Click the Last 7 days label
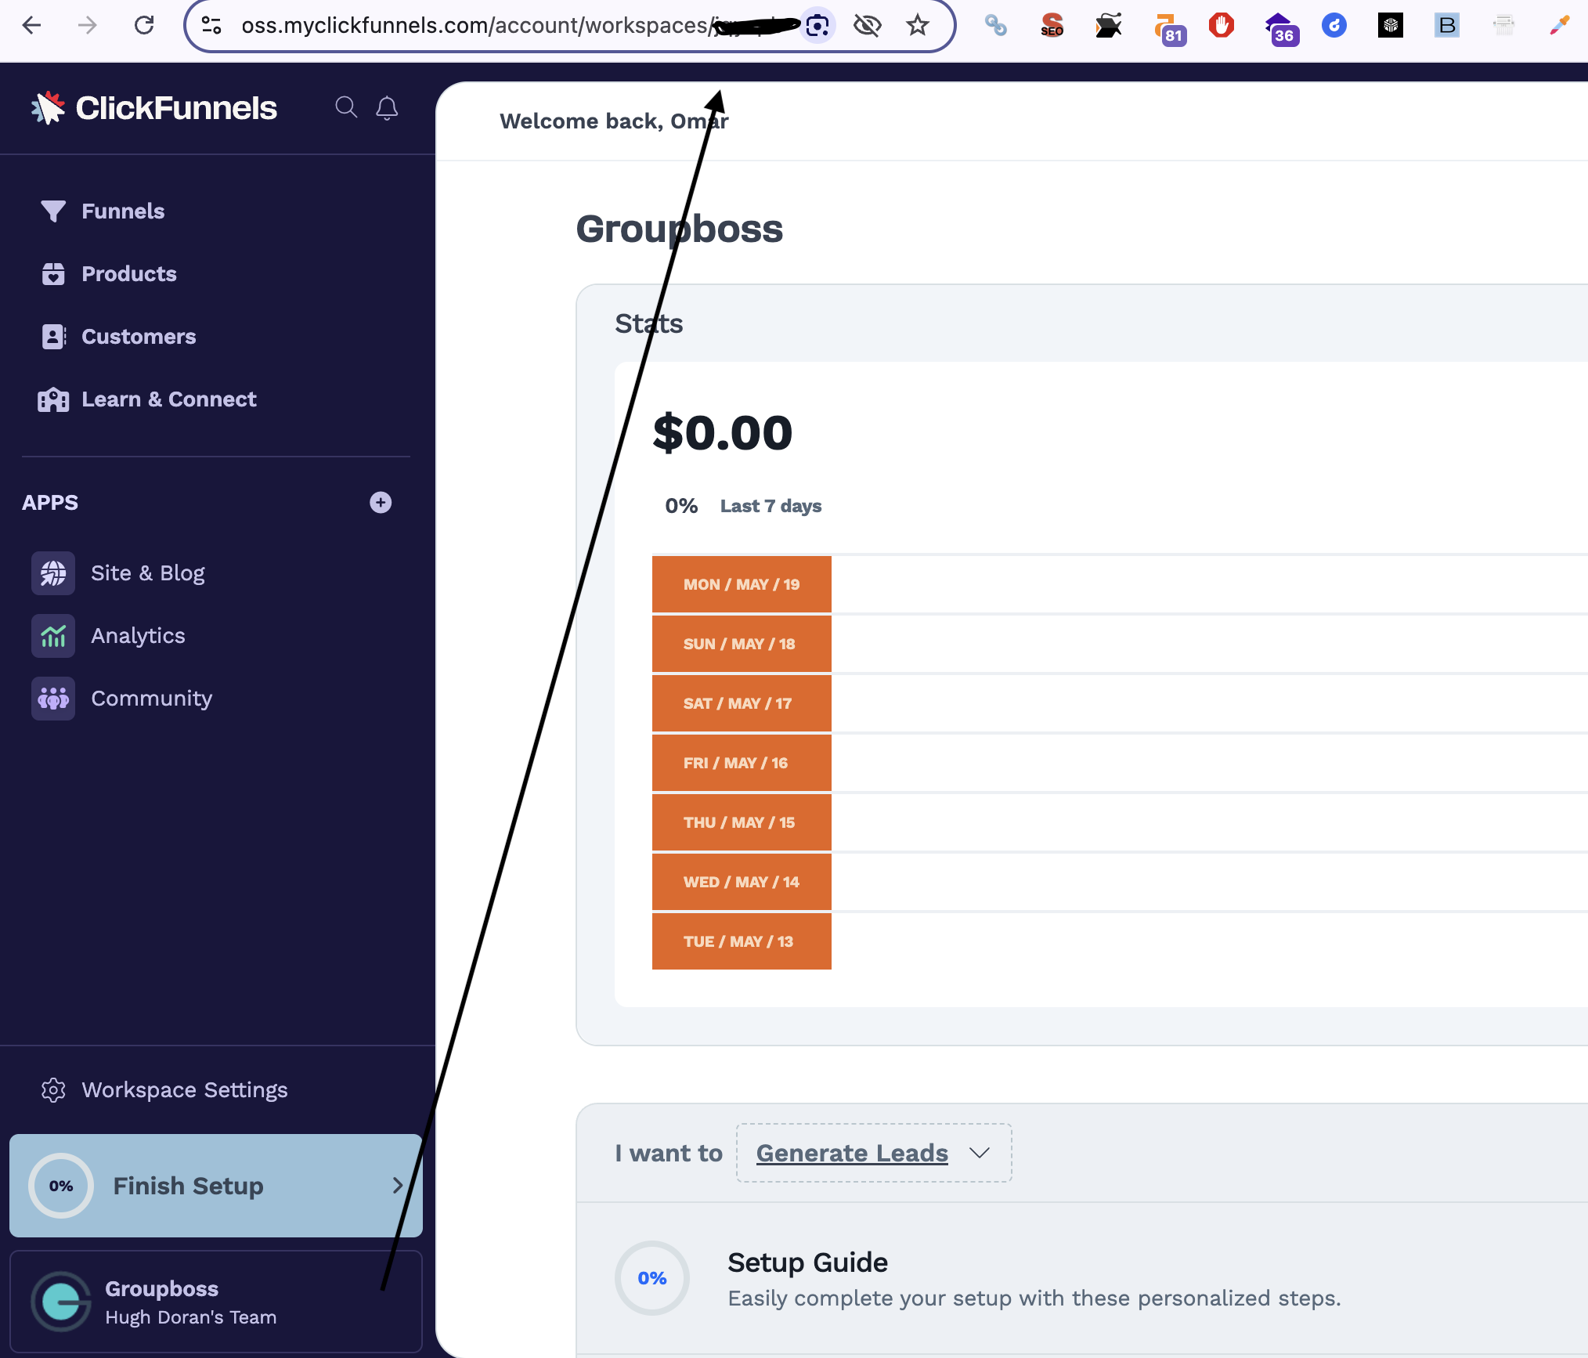1588x1358 pixels. click(771, 506)
